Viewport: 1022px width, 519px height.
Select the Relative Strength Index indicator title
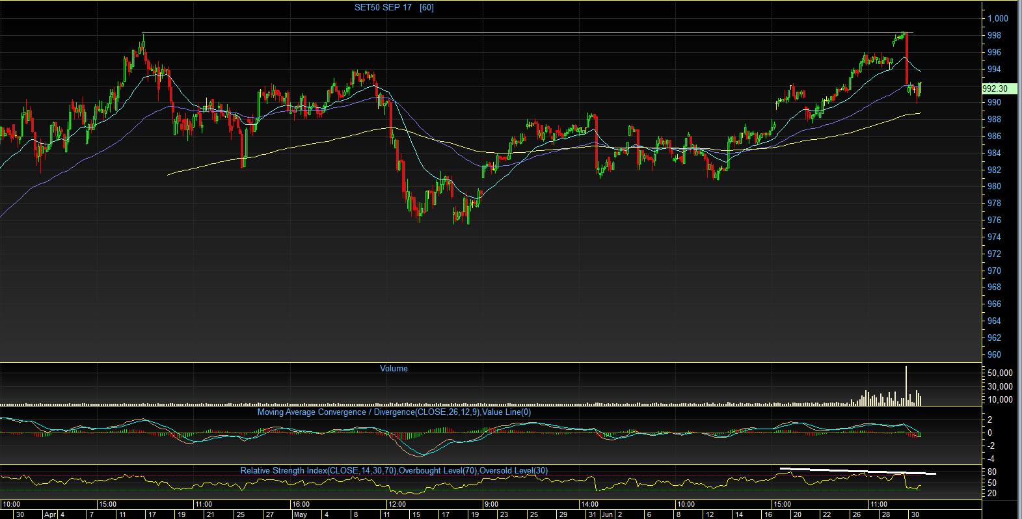click(394, 470)
